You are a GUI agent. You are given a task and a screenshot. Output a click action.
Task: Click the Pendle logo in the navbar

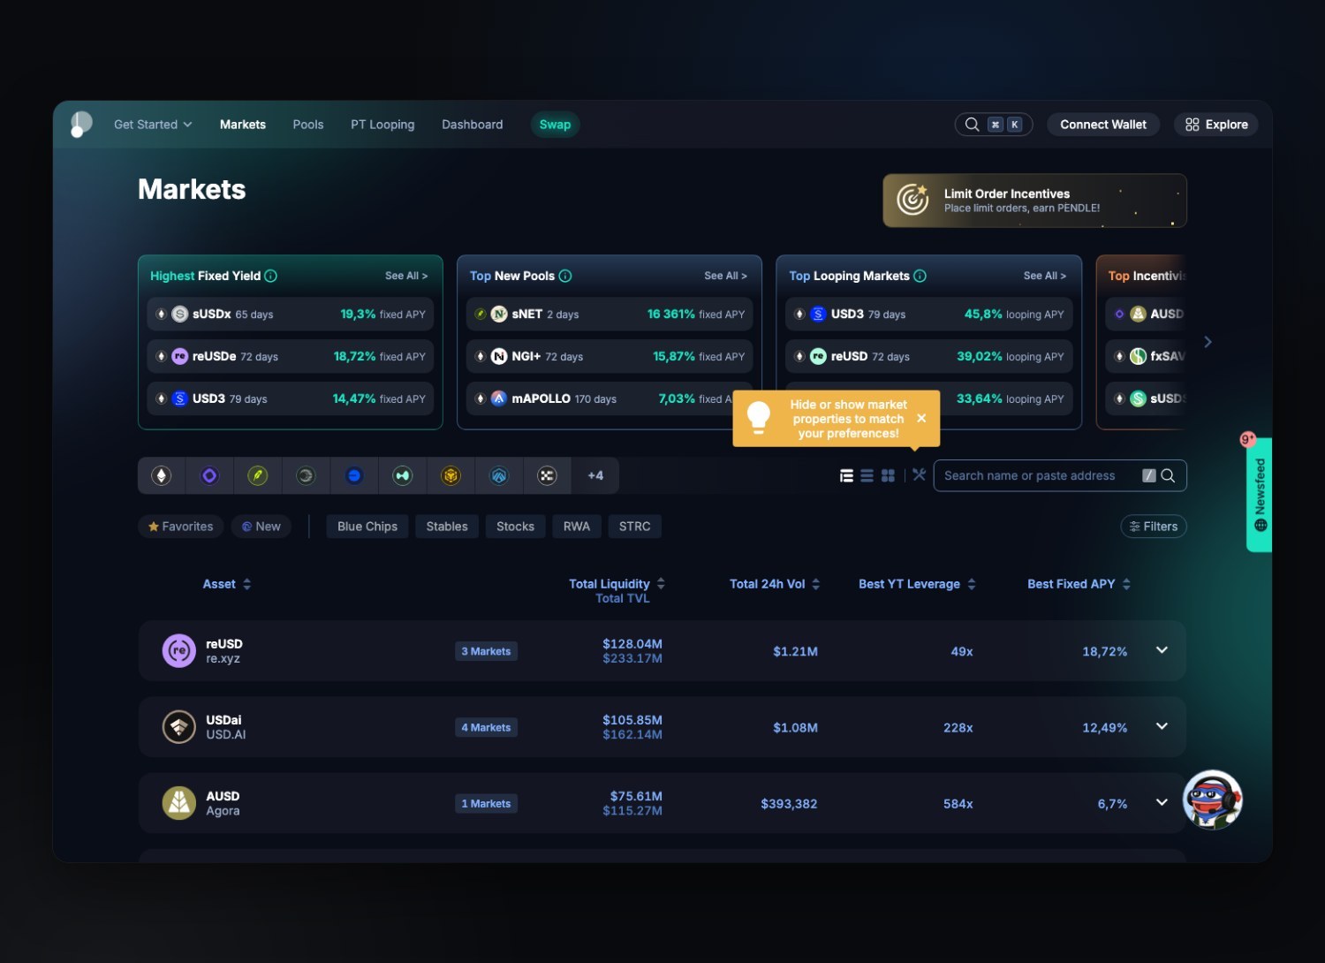pos(81,125)
